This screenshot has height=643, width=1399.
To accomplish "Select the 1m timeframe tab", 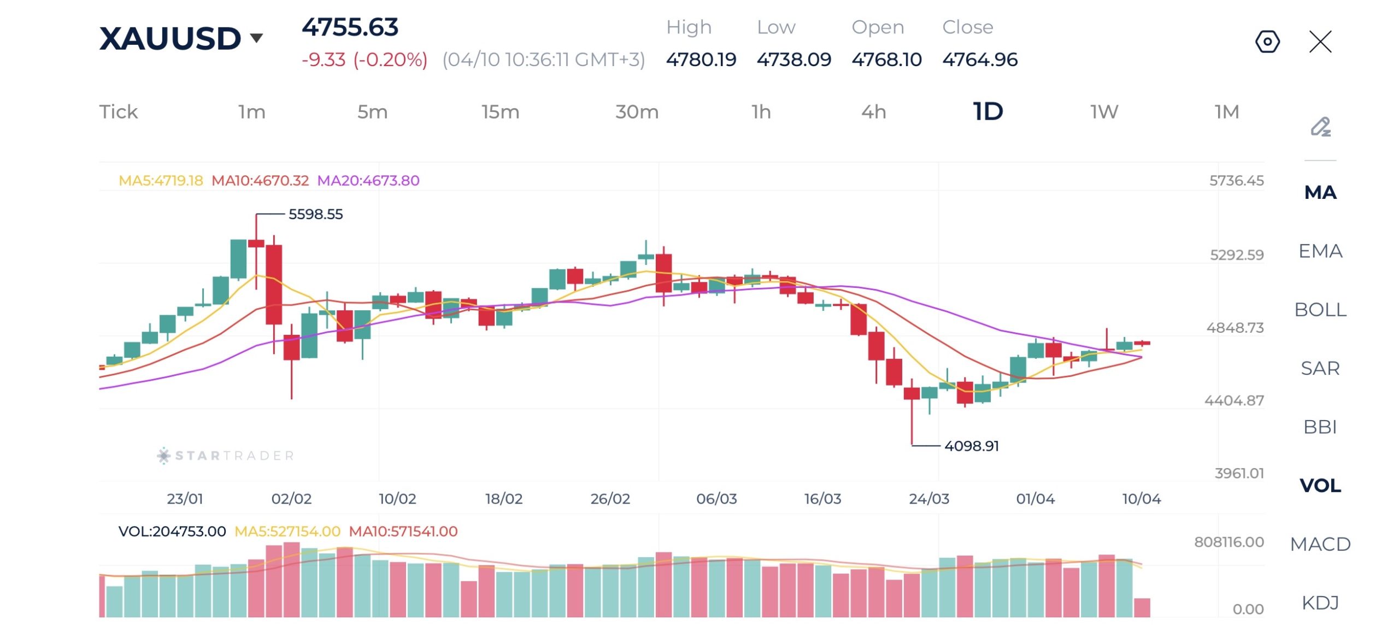I will [251, 112].
